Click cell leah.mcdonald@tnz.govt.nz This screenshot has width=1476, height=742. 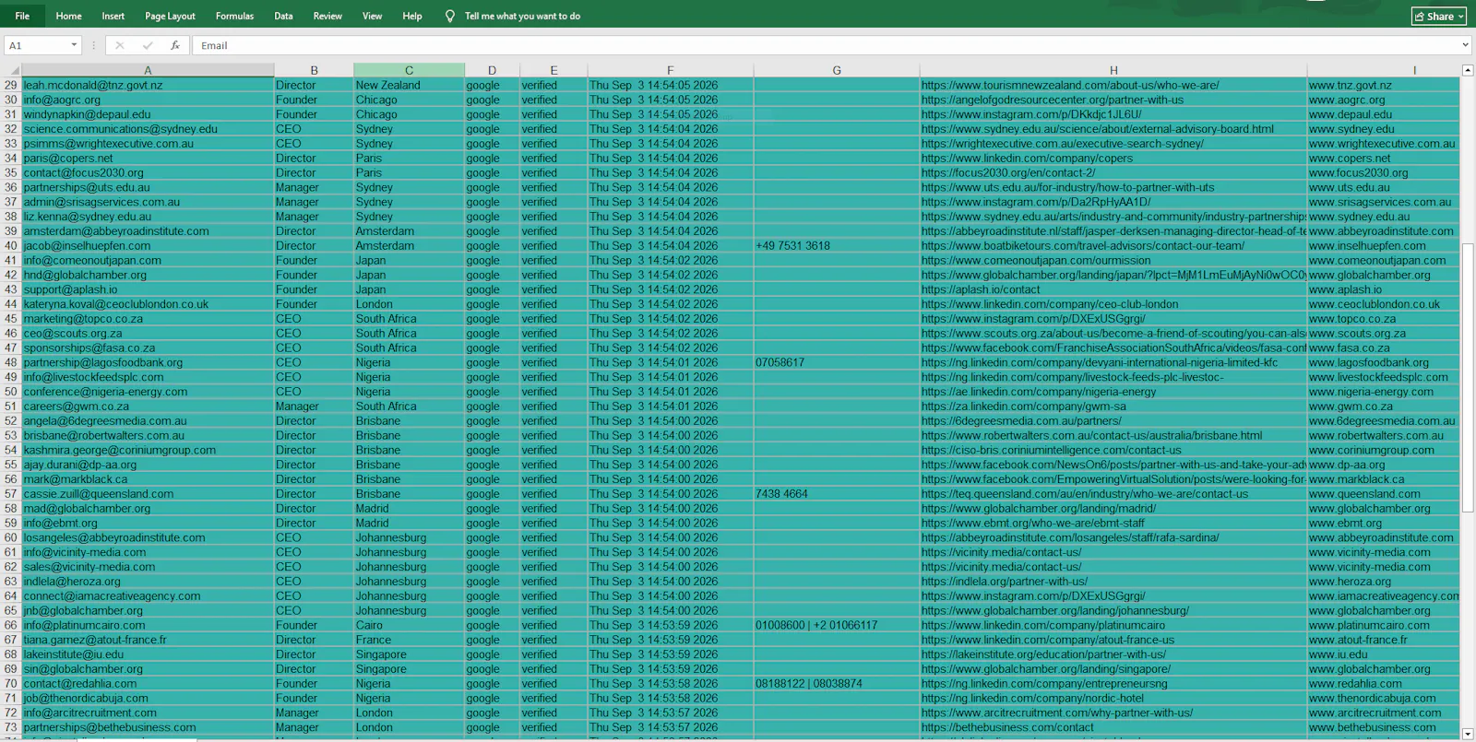tap(148, 85)
